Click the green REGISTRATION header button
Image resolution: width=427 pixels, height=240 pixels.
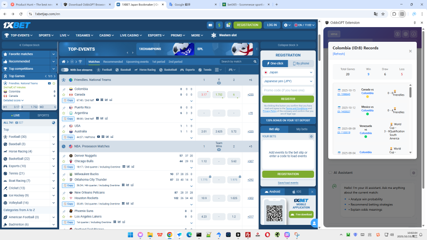(248, 25)
